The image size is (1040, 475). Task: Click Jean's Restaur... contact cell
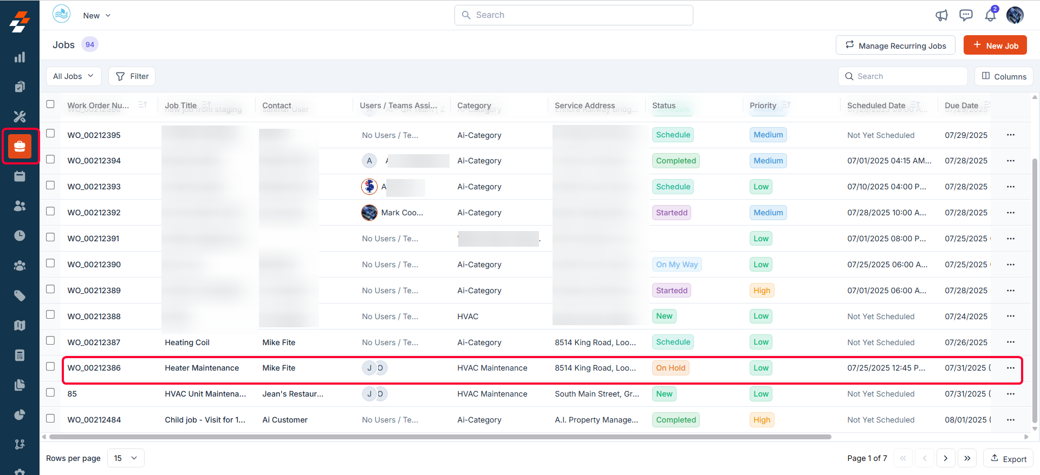292,394
